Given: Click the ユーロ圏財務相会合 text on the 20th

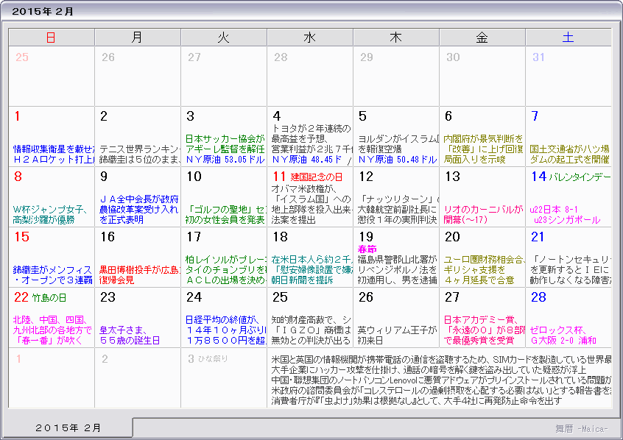Looking at the screenshot, I should (x=481, y=259).
